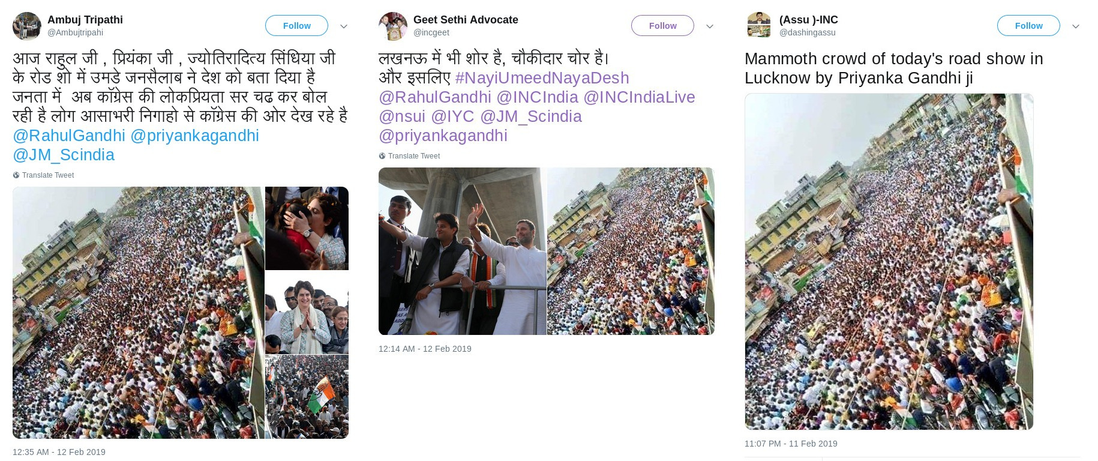This screenshot has width=1098, height=461.
Task: Click globe icon beside Geet Sethi's Translate Tweet
Action: 382,156
